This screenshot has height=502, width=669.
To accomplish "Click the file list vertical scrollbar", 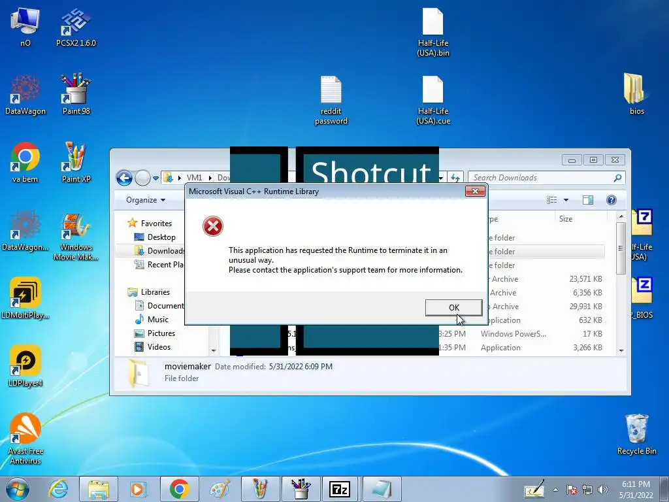I will point(621,250).
